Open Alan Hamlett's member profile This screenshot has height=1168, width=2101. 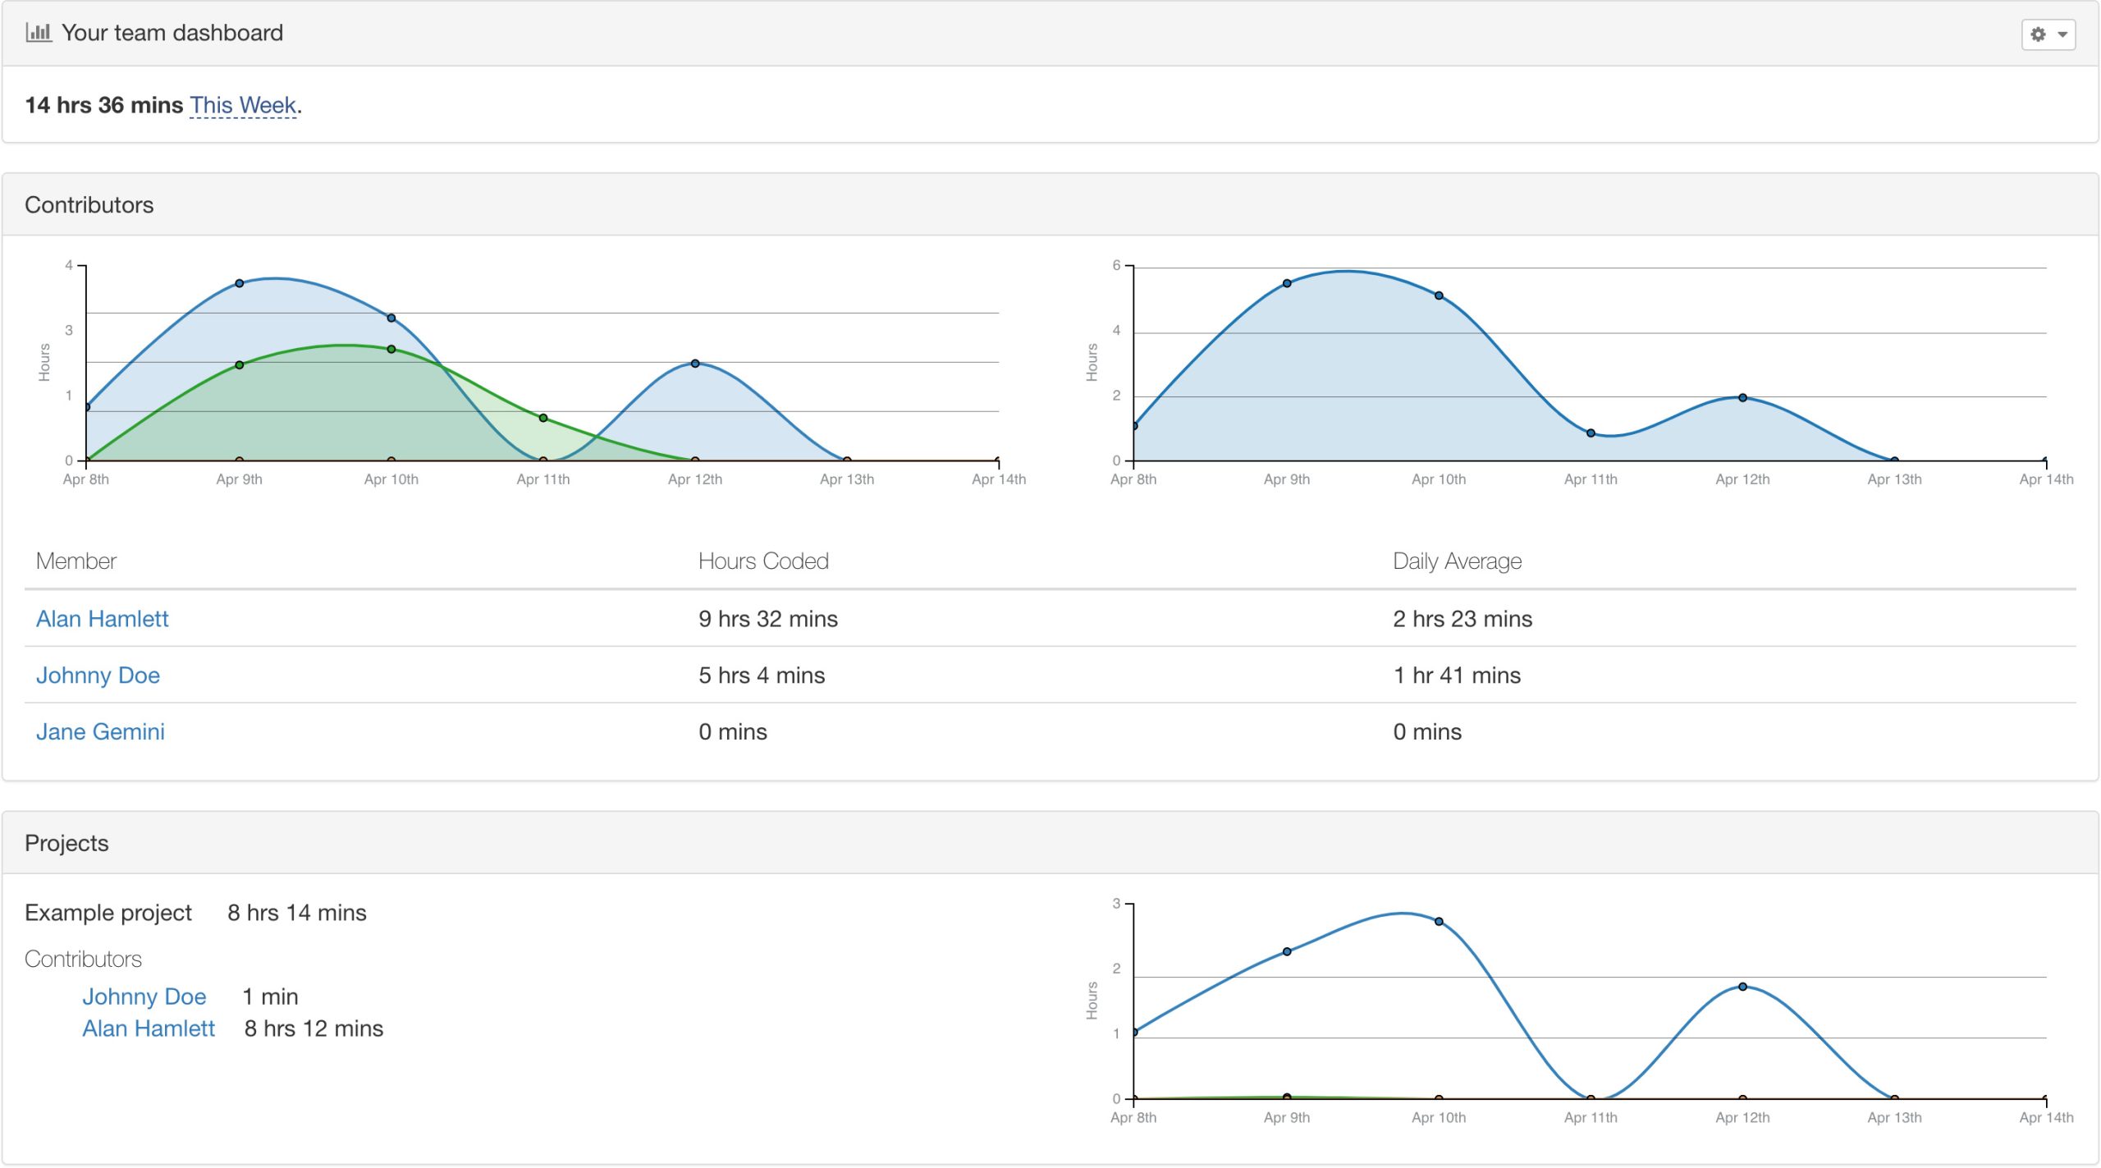pos(103,619)
